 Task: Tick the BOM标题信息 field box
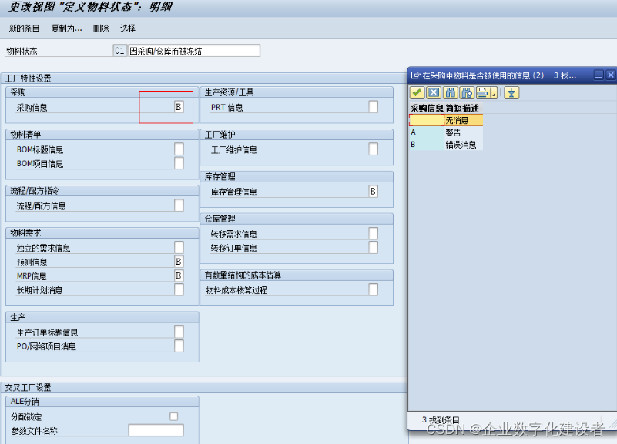pos(177,150)
